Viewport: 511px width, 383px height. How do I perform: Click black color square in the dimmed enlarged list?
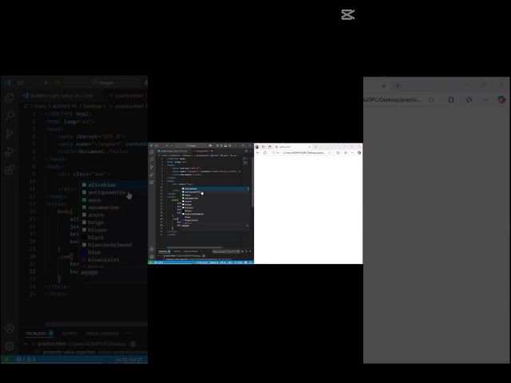click(84, 237)
